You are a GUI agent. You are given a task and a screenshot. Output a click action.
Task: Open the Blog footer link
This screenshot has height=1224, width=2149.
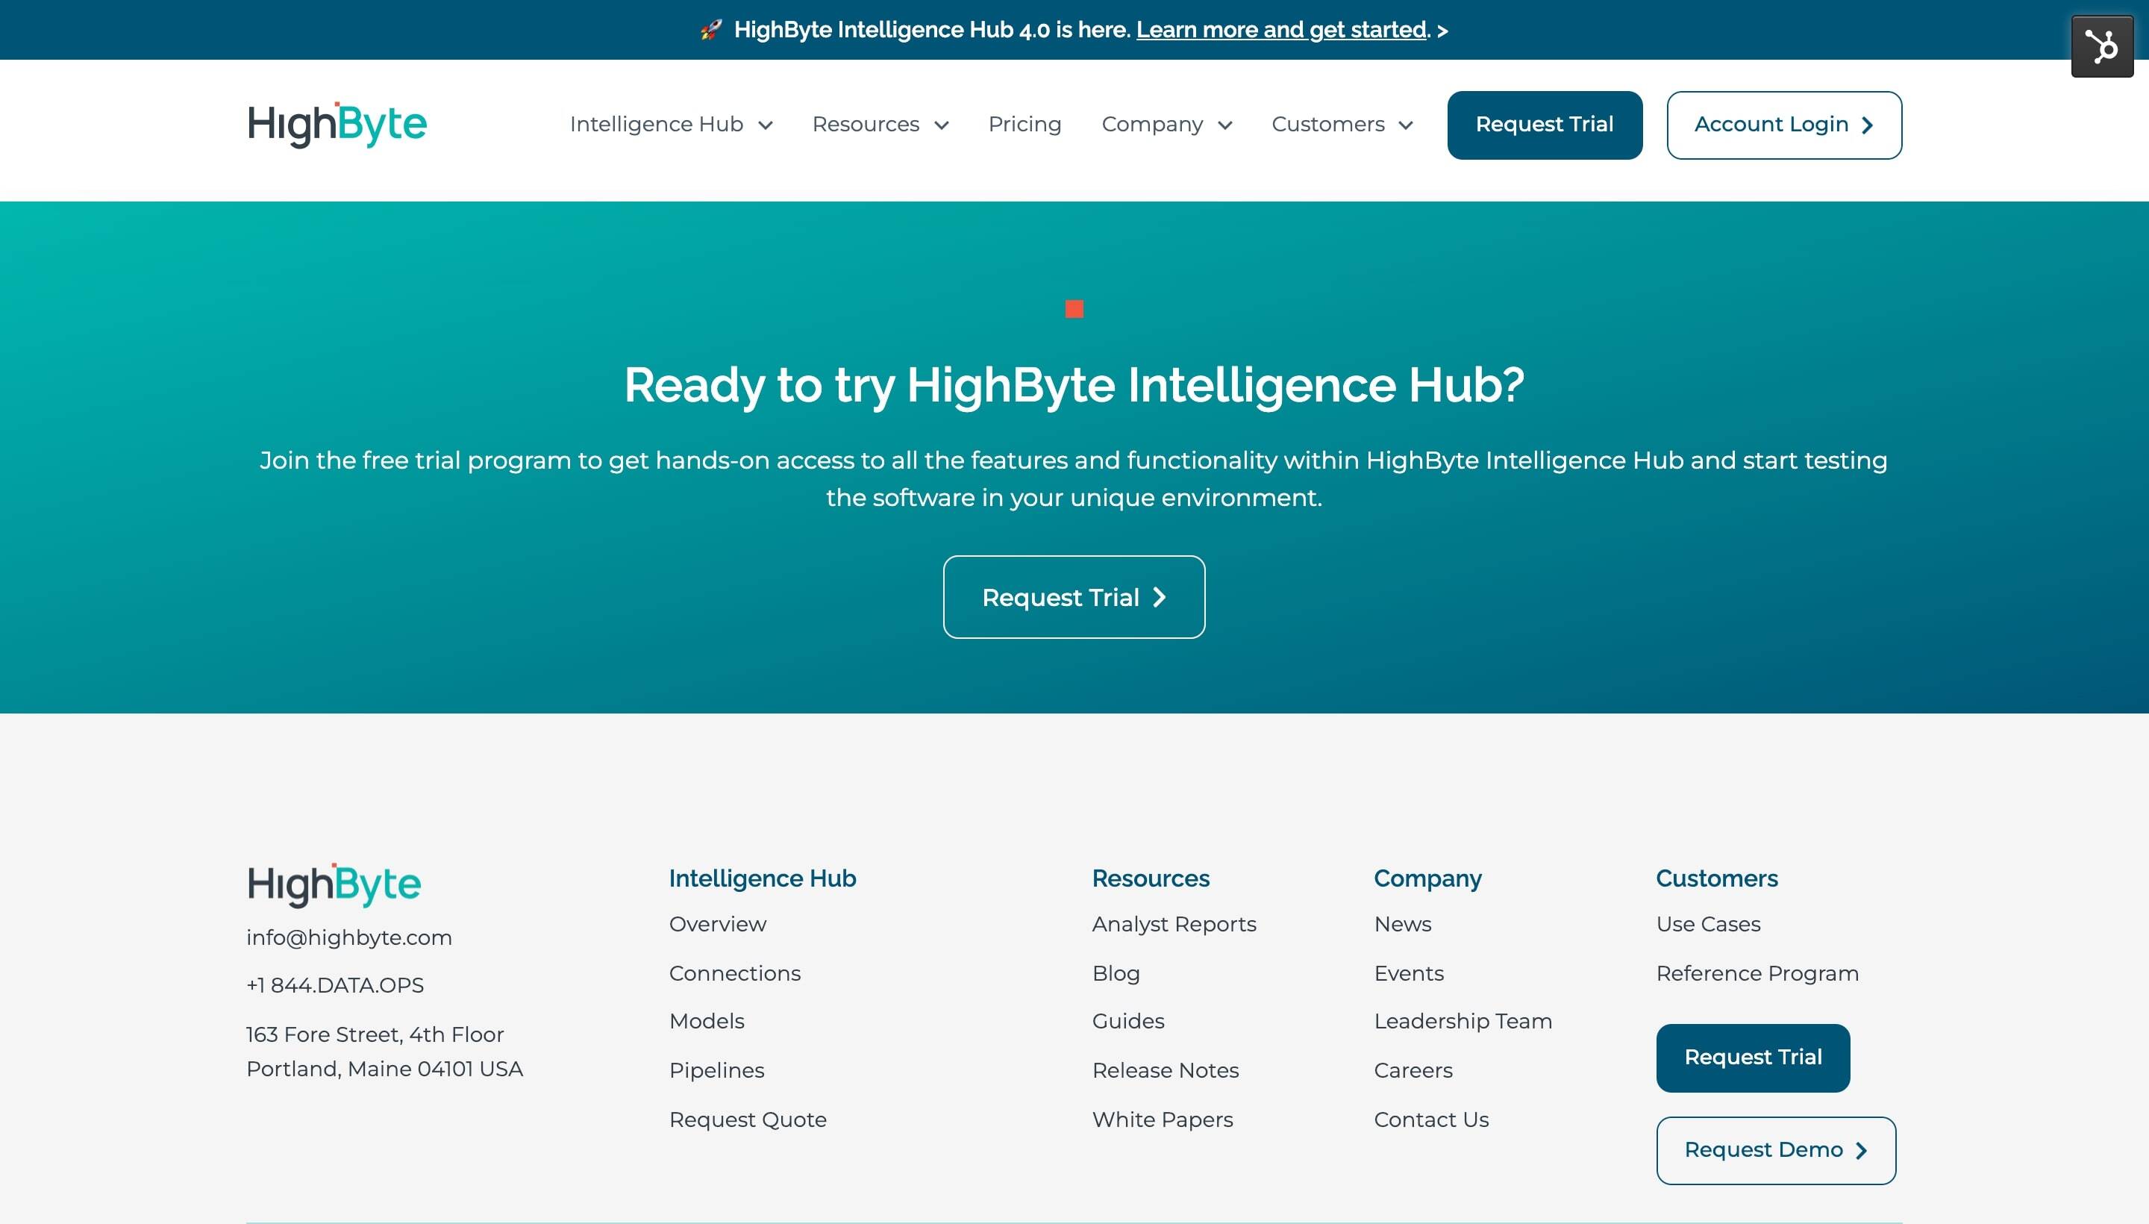click(x=1116, y=972)
